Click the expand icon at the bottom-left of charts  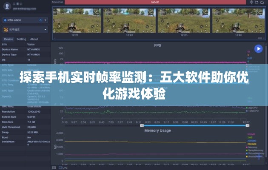click(x=54, y=167)
